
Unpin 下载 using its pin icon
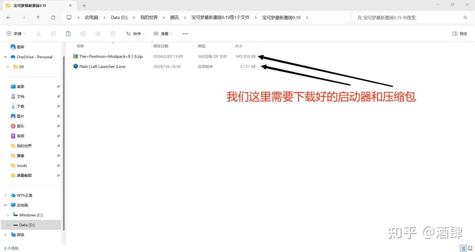(58, 107)
